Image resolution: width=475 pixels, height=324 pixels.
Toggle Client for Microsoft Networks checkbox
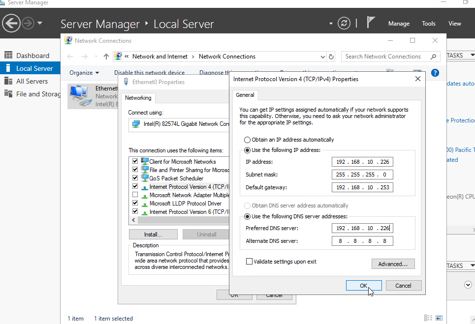[135, 161]
